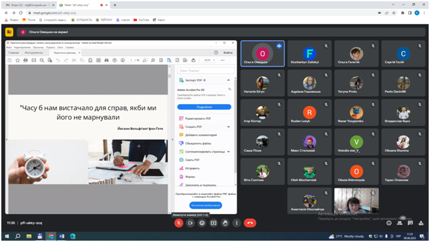Open the Acrobat zoom percentage dropdown

point(210,60)
